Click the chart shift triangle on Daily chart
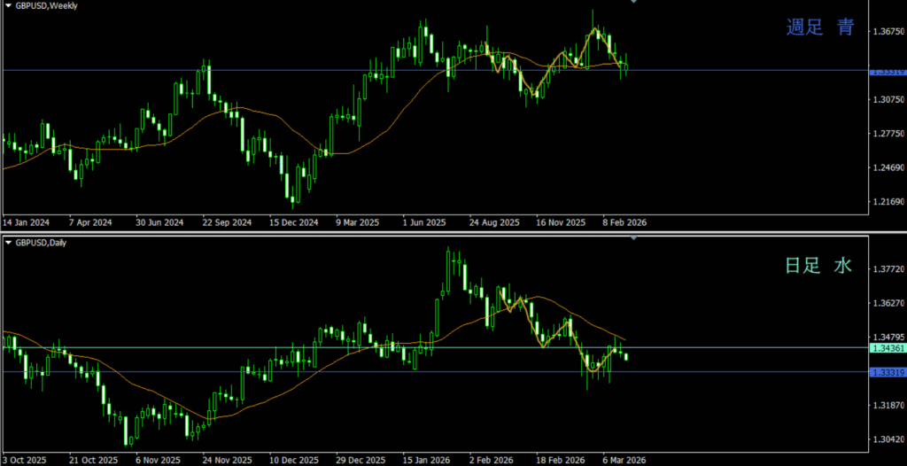The image size is (907, 466). pos(633,239)
